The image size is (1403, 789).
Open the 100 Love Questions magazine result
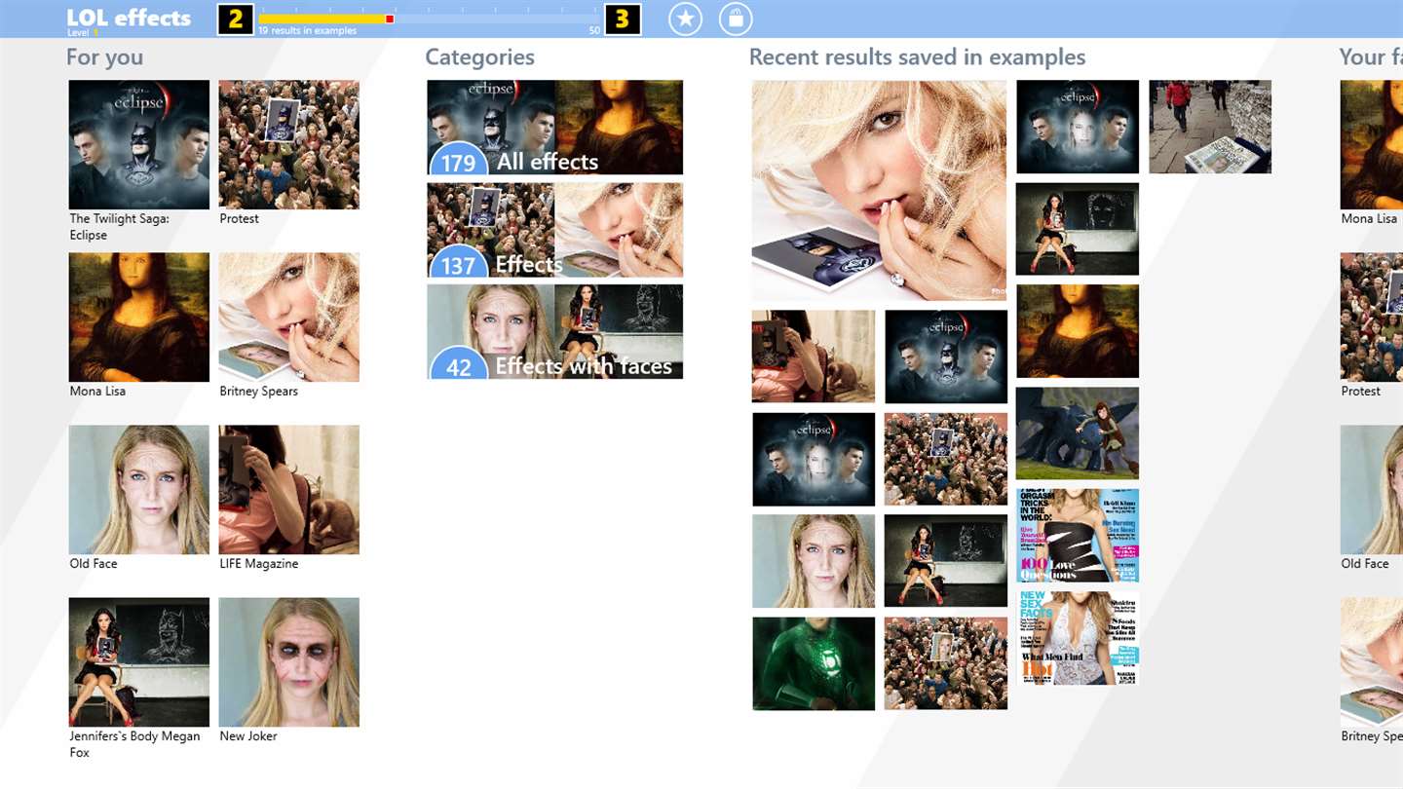click(x=1078, y=536)
